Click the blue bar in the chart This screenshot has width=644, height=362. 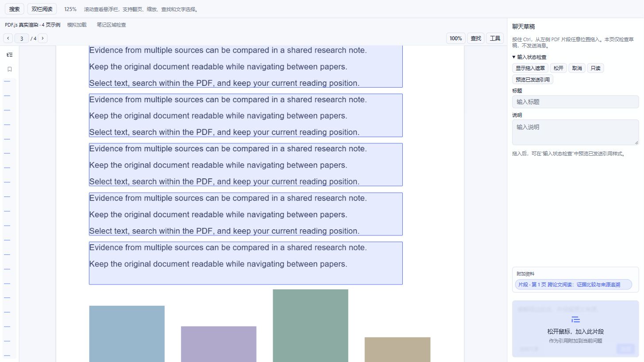pyautogui.click(x=127, y=334)
